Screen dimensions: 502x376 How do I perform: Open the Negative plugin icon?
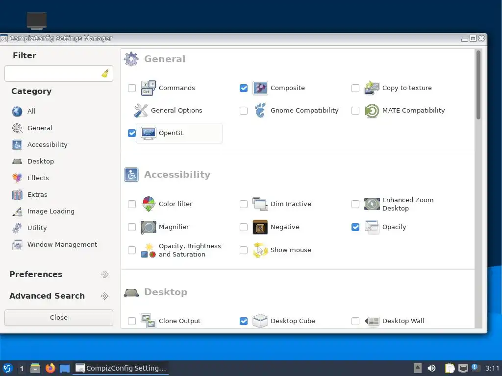[x=260, y=227]
